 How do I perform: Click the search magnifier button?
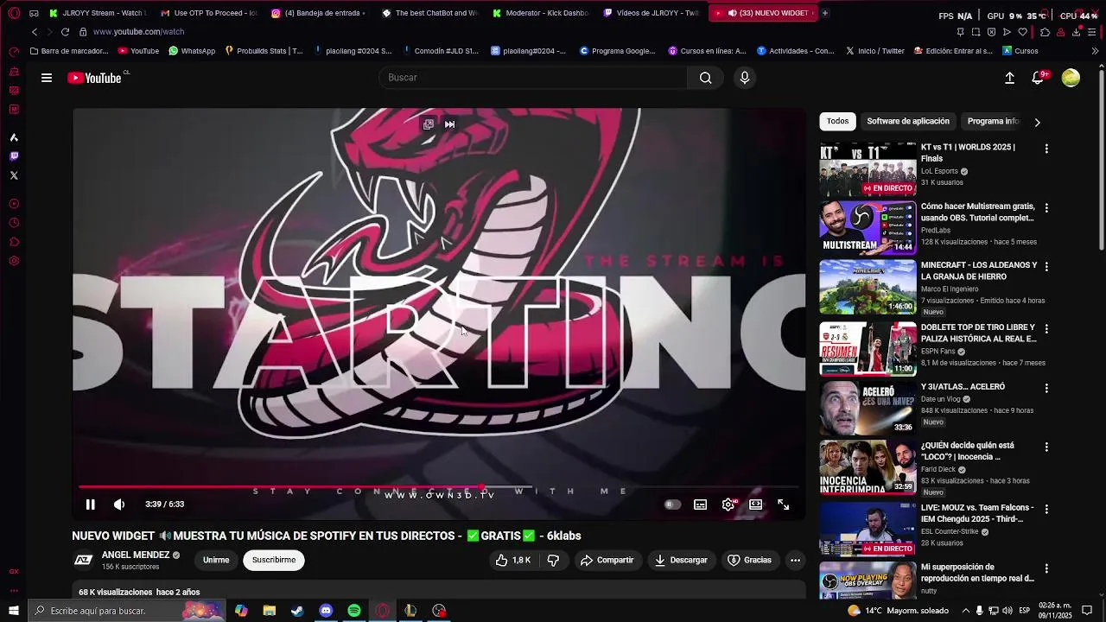click(x=706, y=78)
